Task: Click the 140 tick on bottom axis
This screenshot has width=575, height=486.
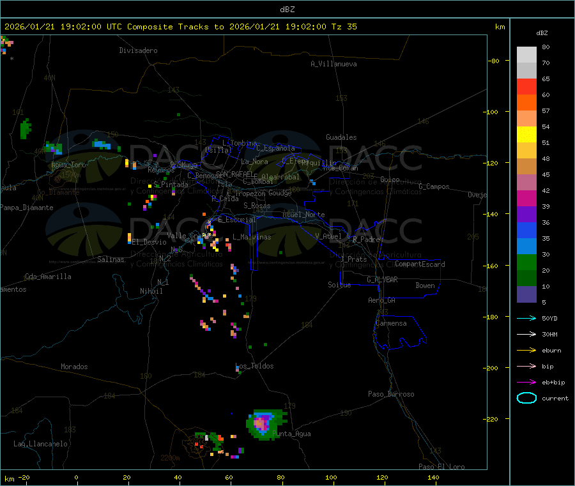Action: 433,477
